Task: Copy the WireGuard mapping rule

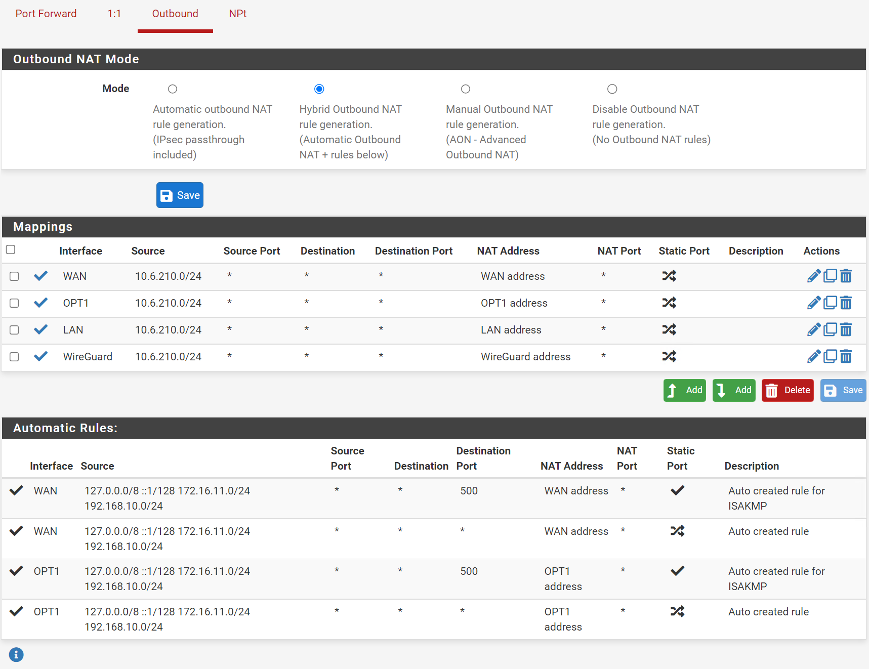Action: 830,356
